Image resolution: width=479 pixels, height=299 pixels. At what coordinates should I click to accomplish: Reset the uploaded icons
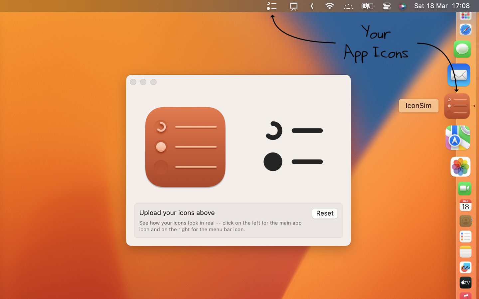325,213
